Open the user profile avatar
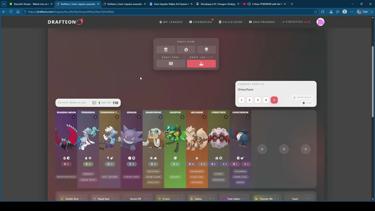This screenshot has width=375, height=211. pyautogui.click(x=321, y=22)
